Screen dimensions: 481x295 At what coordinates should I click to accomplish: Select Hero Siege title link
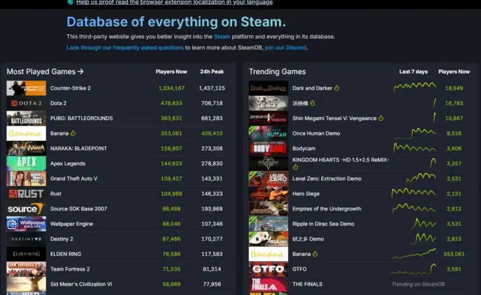point(306,194)
